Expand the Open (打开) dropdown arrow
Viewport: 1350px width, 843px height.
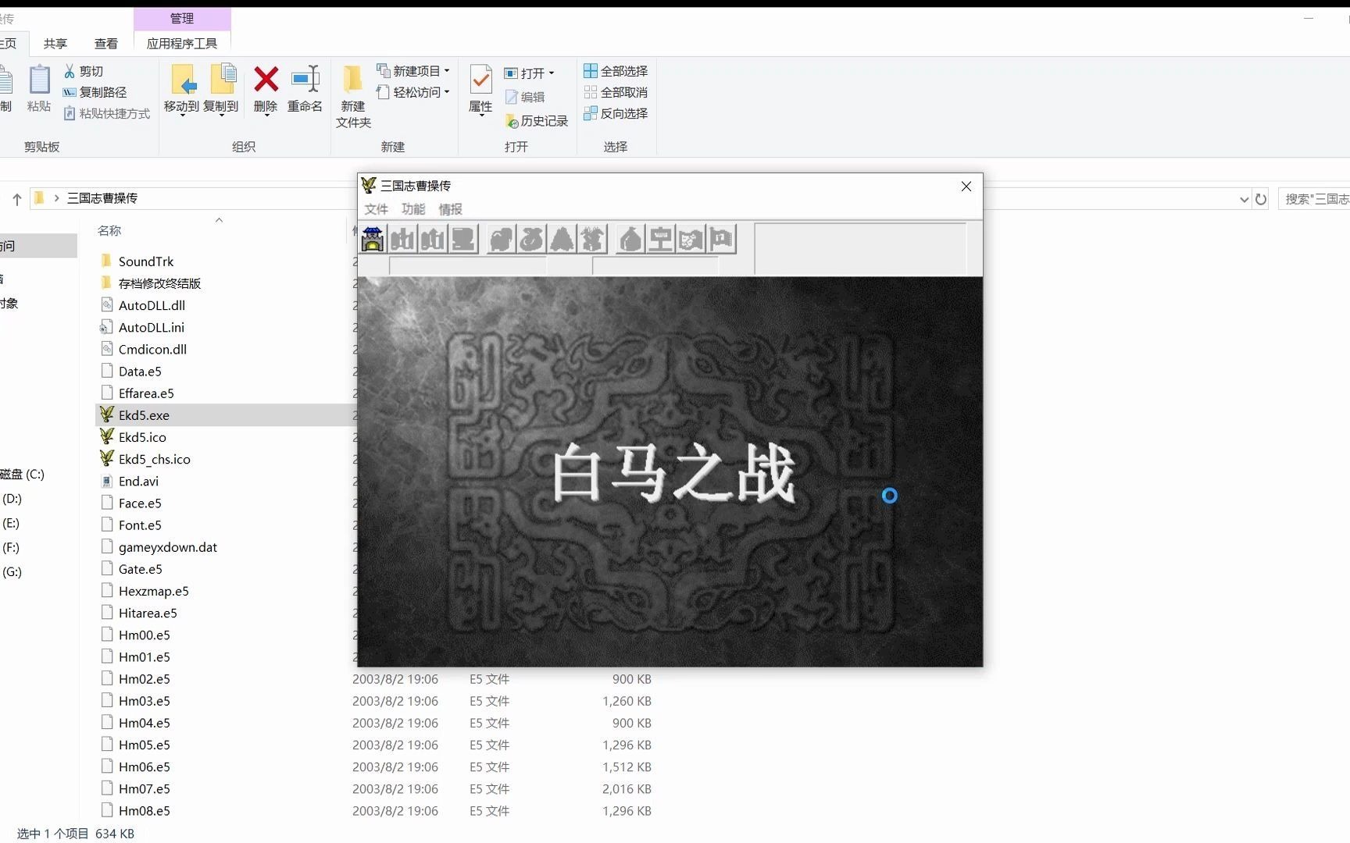552,73
